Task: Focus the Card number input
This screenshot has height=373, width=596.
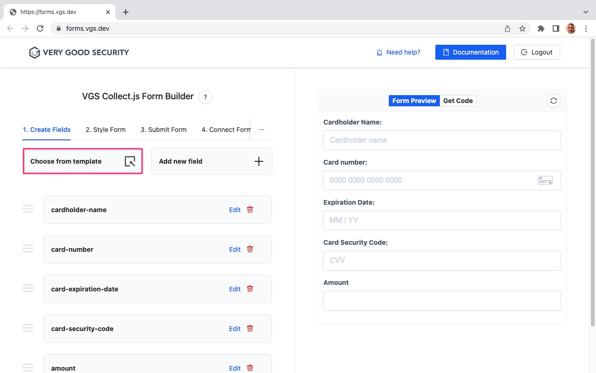Action: [x=442, y=180]
